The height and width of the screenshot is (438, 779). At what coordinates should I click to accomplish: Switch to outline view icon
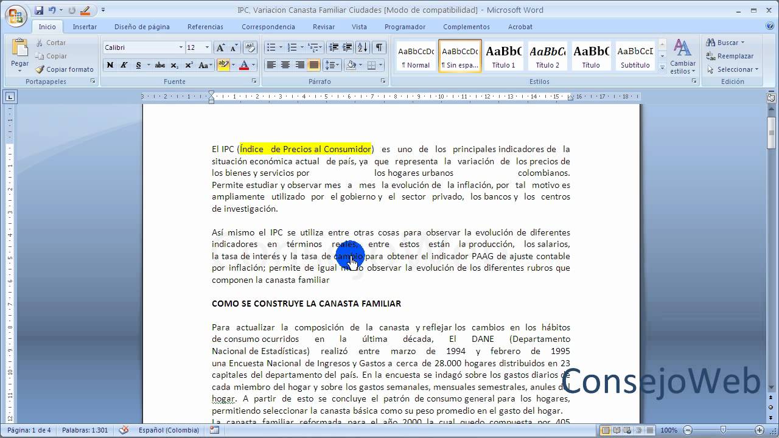coord(637,431)
